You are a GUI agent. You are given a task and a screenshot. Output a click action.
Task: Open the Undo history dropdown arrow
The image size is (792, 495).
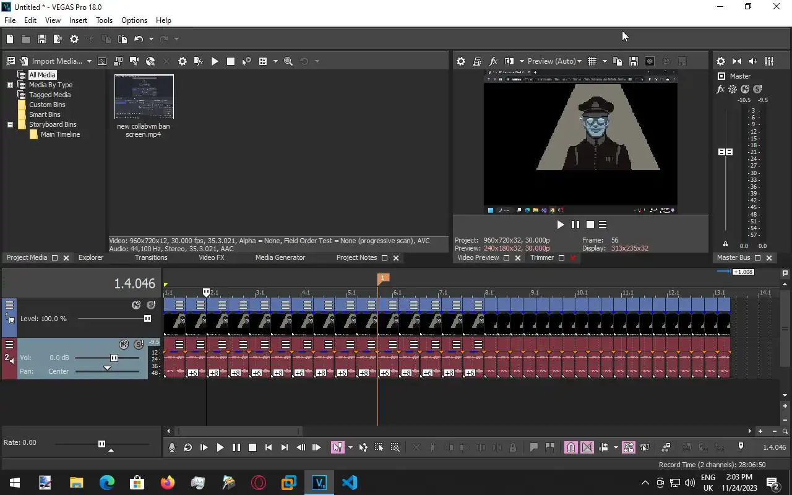pos(150,39)
